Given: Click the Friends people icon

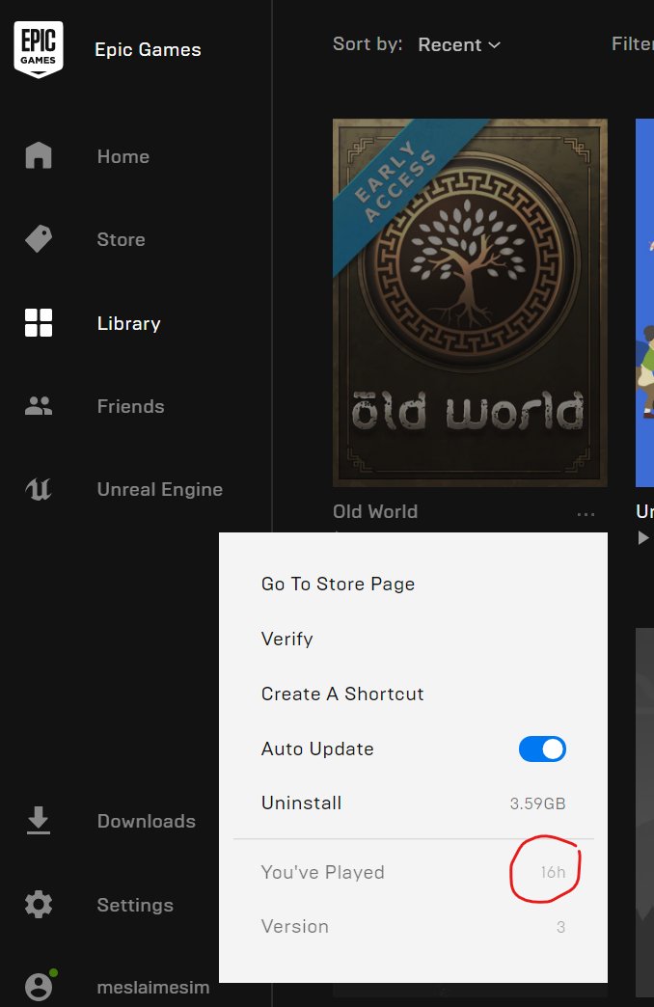Looking at the screenshot, I should click(39, 406).
